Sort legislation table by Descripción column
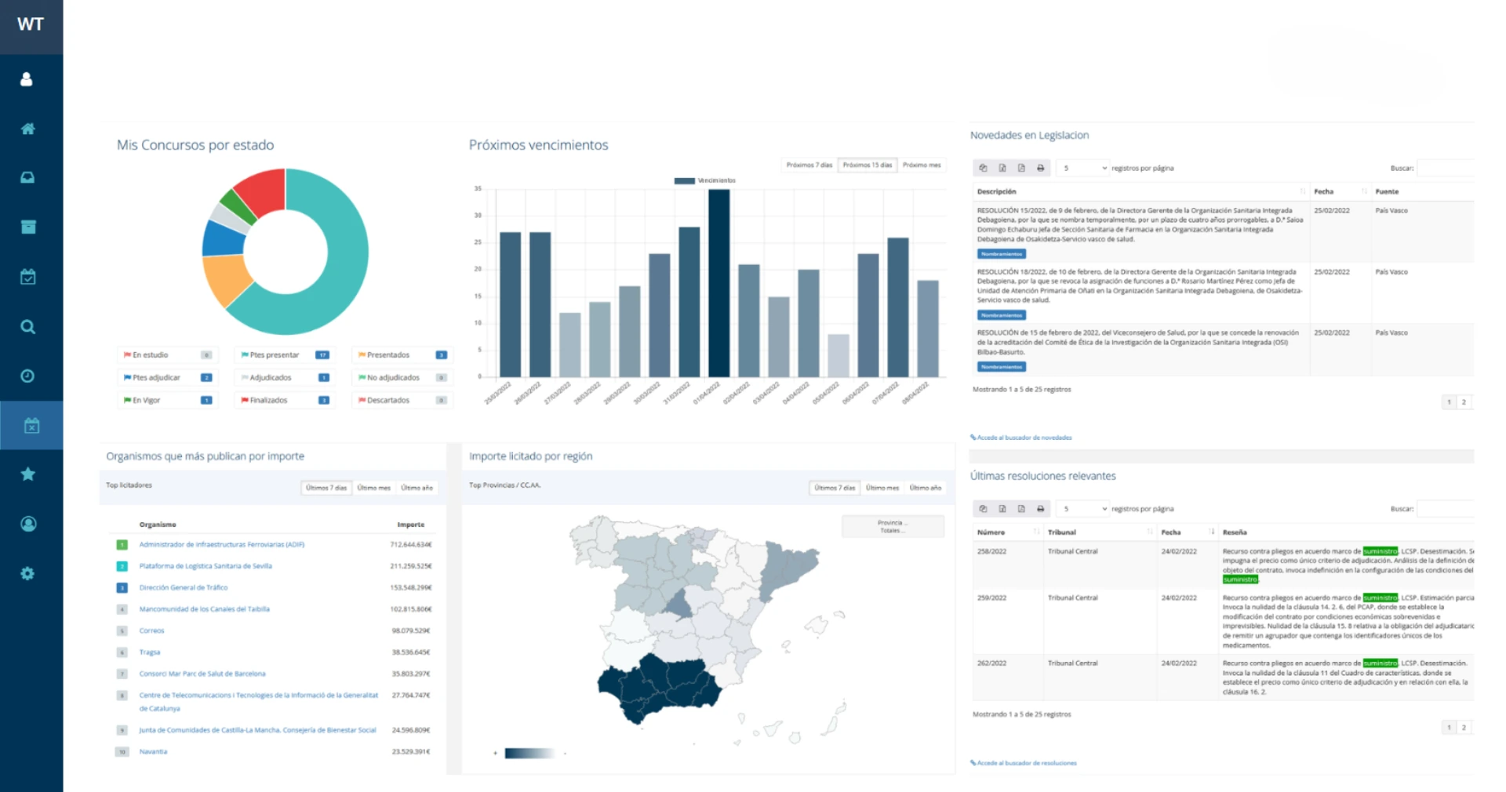The width and height of the screenshot is (1506, 792). [1141, 192]
